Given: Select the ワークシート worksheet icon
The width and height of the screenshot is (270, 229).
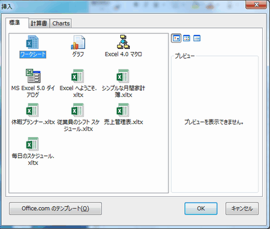Looking at the screenshot, I should 33,42.
